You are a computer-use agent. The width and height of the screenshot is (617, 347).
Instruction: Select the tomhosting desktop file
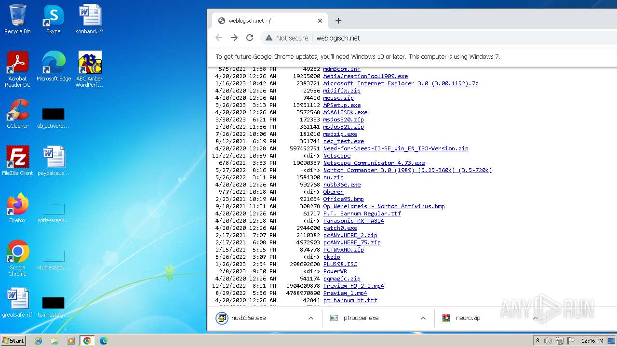pyautogui.click(x=53, y=307)
